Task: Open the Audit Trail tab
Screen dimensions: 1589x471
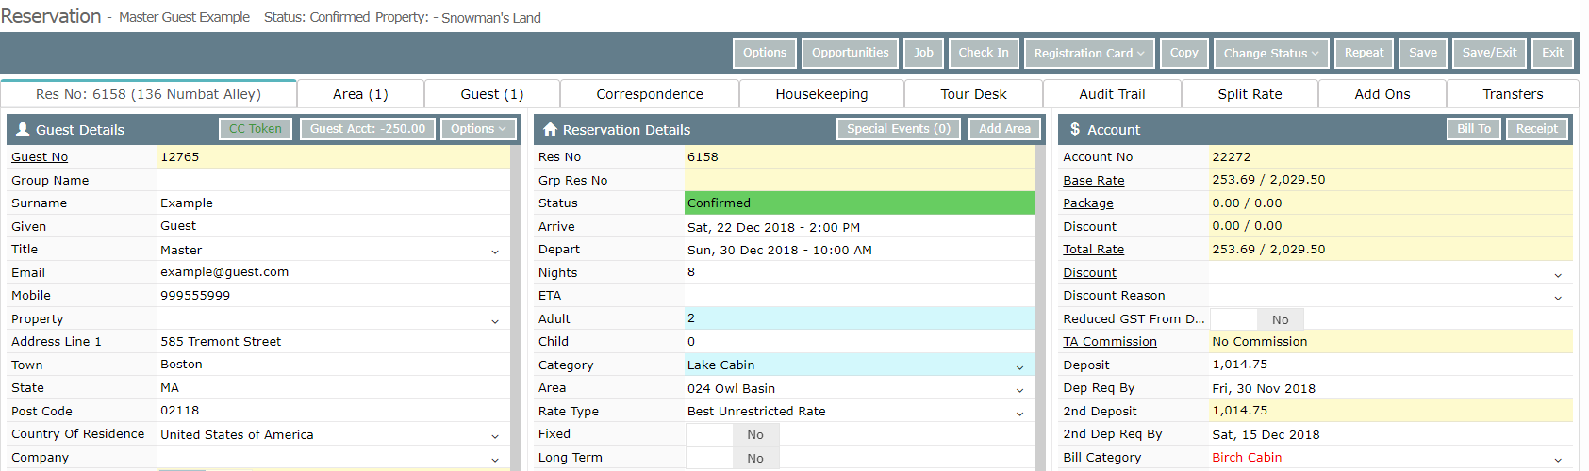Action: (x=1112, y=94)
